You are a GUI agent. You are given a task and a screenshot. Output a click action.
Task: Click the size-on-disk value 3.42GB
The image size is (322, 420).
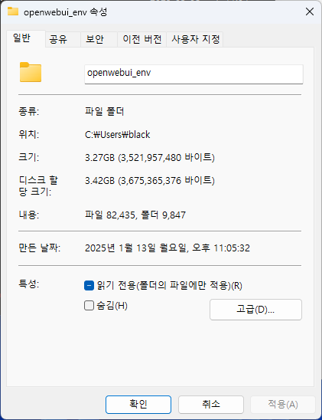pos(150,181)
